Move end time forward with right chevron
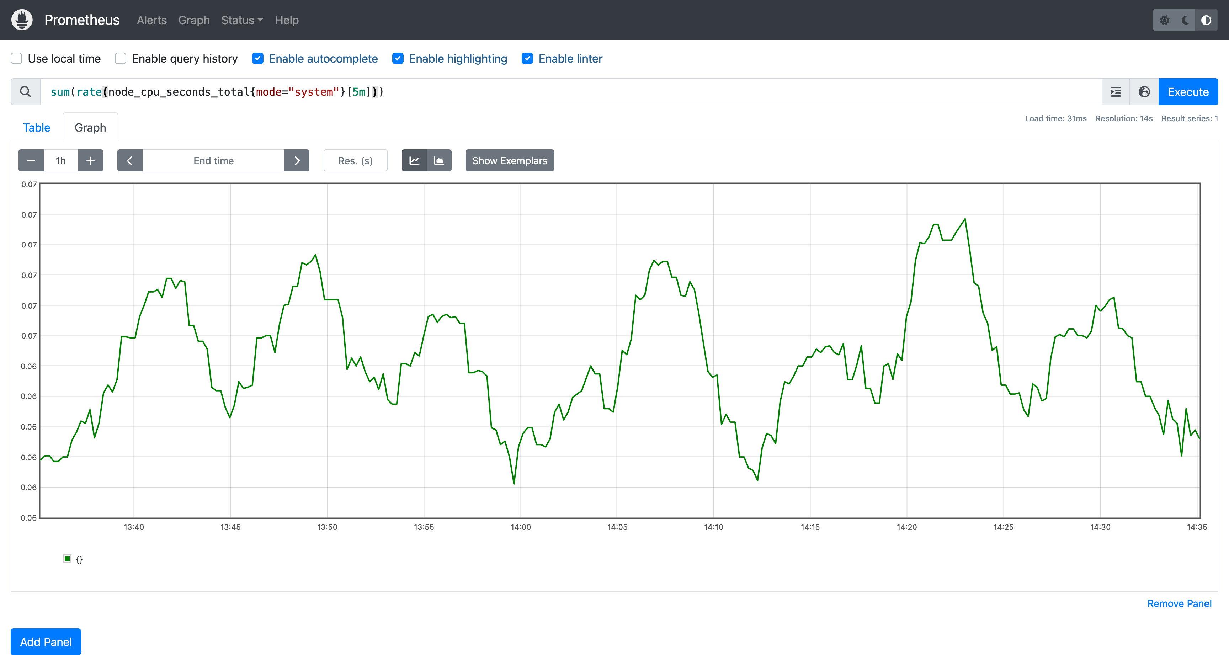 pyautogui.click(x=297, y=161)
